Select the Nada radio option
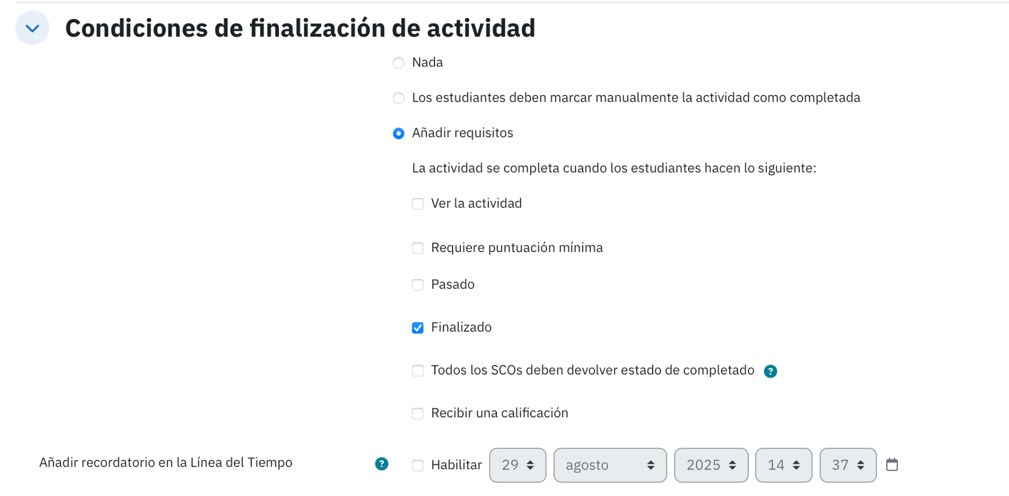This screenshot has width=1009, height=496. pos(399,63)
